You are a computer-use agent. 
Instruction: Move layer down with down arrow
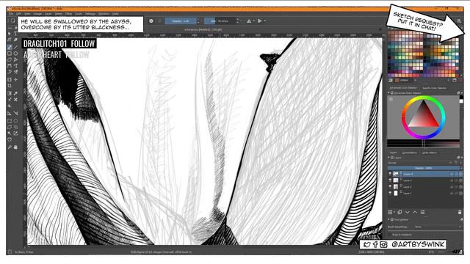(x=408, y=212)
